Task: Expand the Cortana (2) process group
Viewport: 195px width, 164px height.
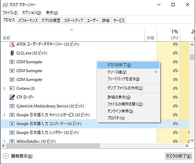Action: coord(4,88)
